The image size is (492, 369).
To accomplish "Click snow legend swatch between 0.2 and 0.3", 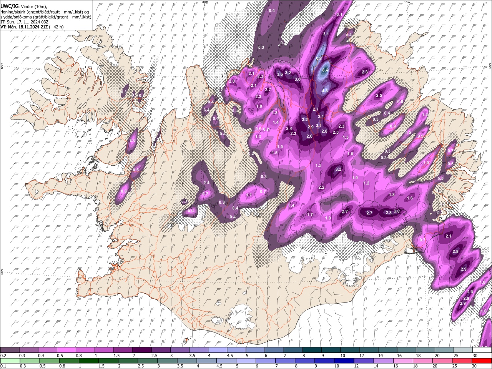I will [x=10, y=350].
